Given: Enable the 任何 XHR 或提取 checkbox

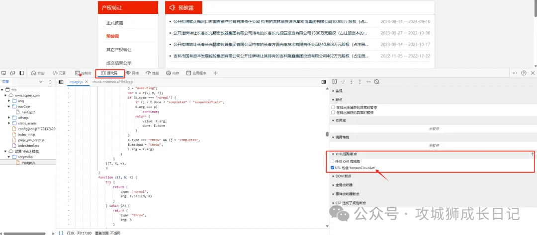Looking at the screenshot, I should (x=333, y=161).
